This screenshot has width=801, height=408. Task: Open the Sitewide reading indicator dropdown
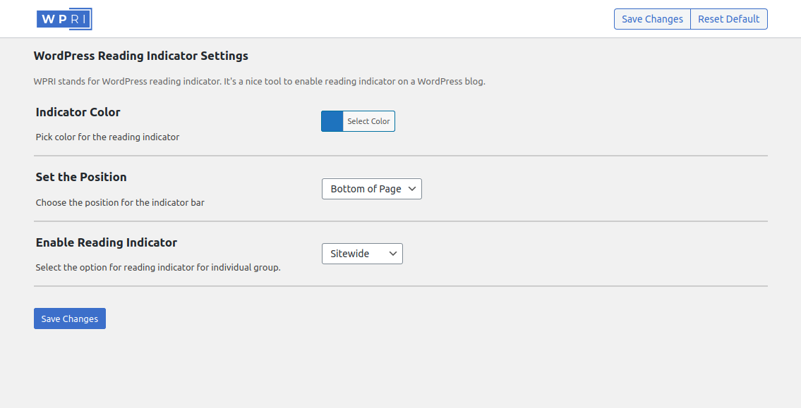(x=362, y=254)
